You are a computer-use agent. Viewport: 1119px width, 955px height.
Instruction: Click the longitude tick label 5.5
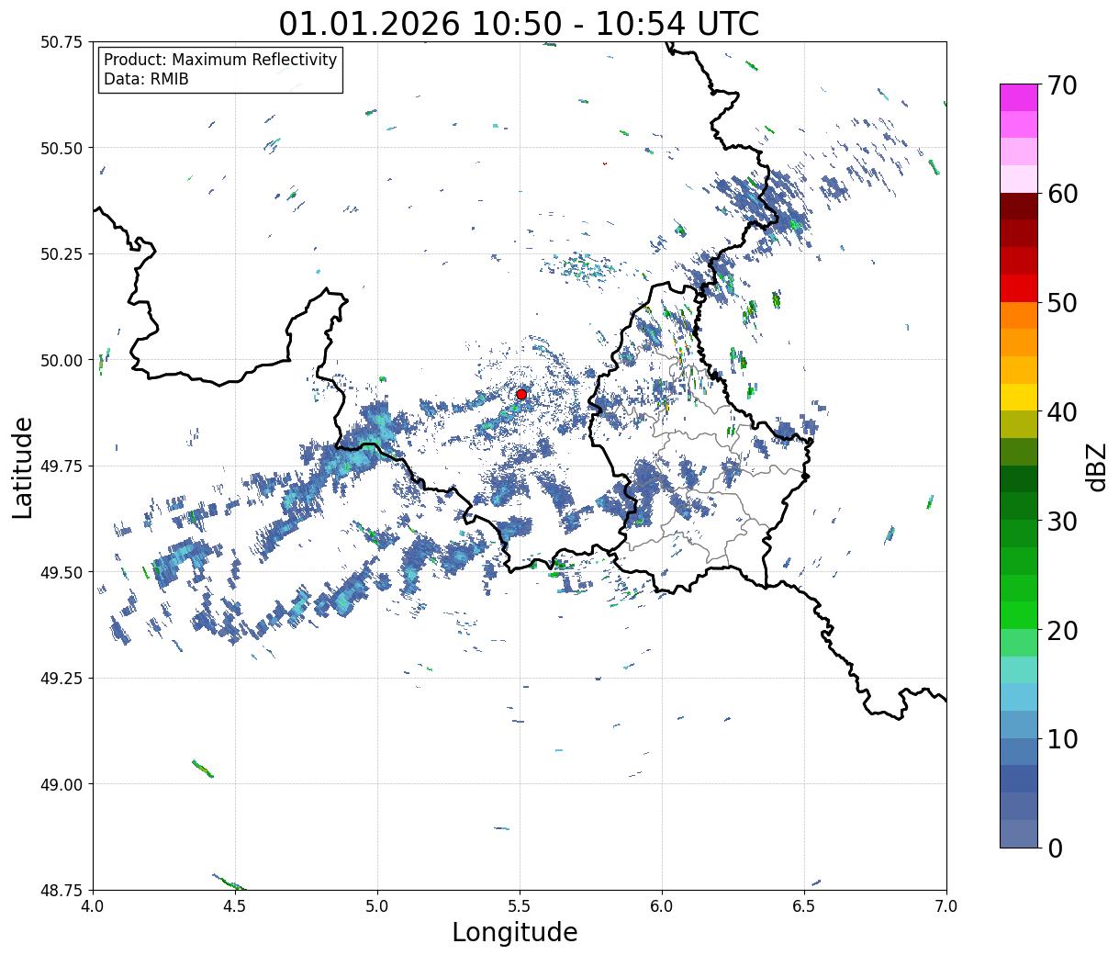[x=520, y=906]
